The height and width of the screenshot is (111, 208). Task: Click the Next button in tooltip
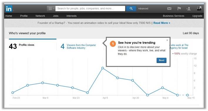162,60
